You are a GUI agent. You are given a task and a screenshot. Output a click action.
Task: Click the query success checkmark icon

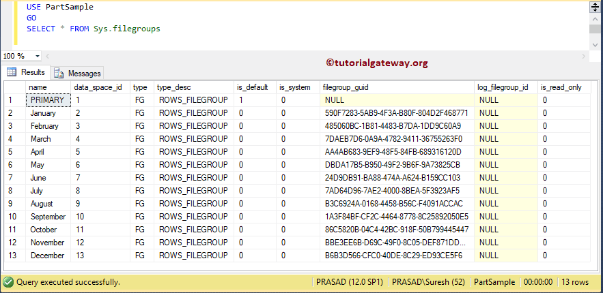point(8,282)
